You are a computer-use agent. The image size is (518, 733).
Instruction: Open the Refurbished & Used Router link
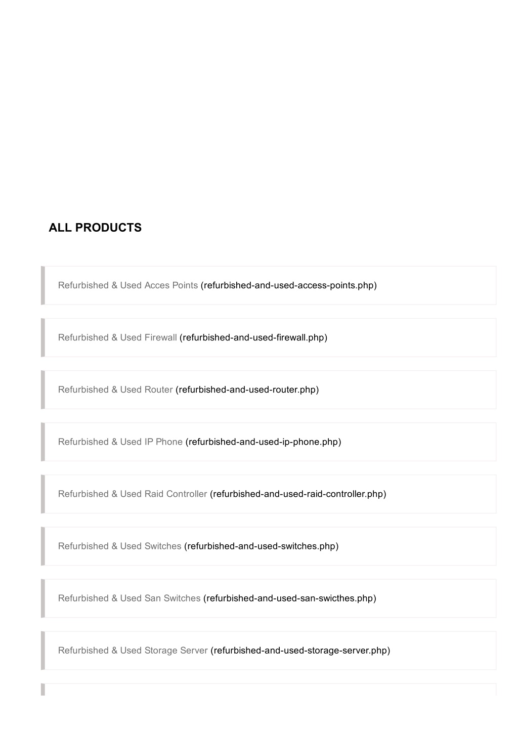(x=115, y=390)
